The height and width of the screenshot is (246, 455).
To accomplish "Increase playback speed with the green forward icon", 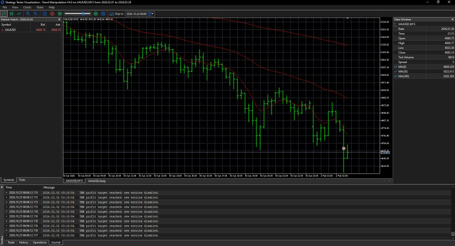I will point(95,14).
